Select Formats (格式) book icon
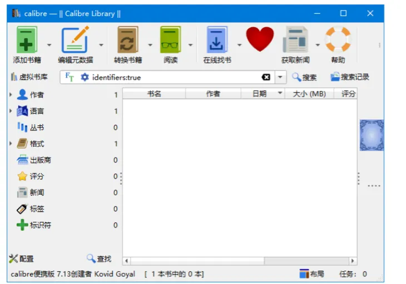 (22, 143)
